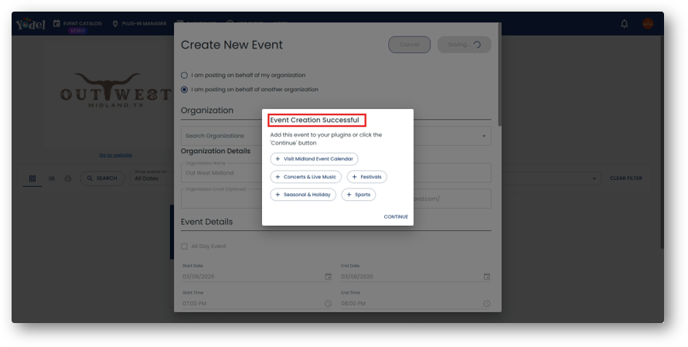This screenshot has width=688, height=347.
Task: Open Start Time clock icon
Action: (x=328, y=304)
